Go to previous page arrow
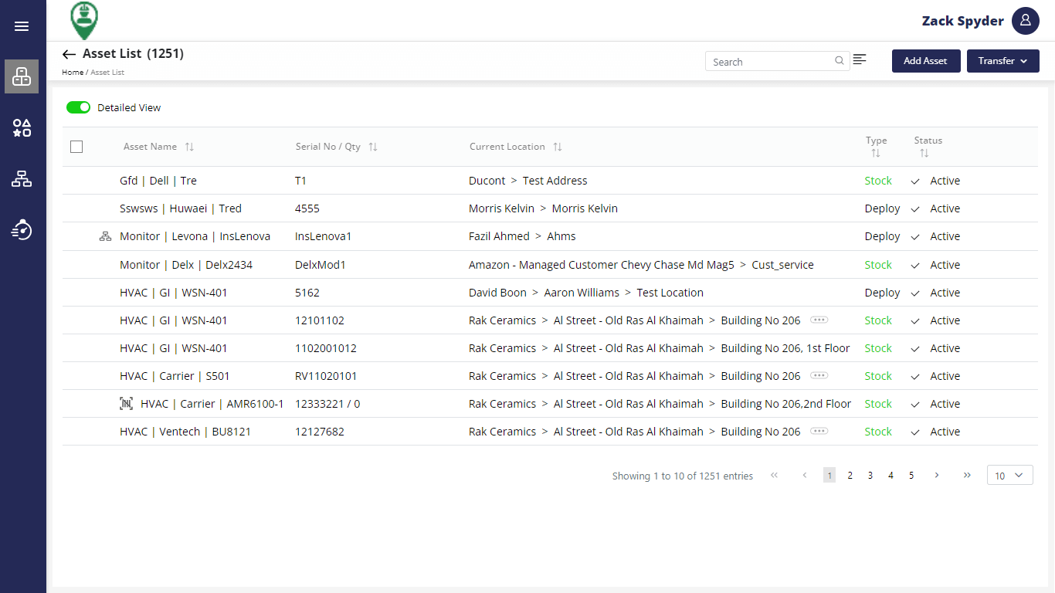Screen dimensions: 1055x593 pyautogui.click(x=805, y=476)
